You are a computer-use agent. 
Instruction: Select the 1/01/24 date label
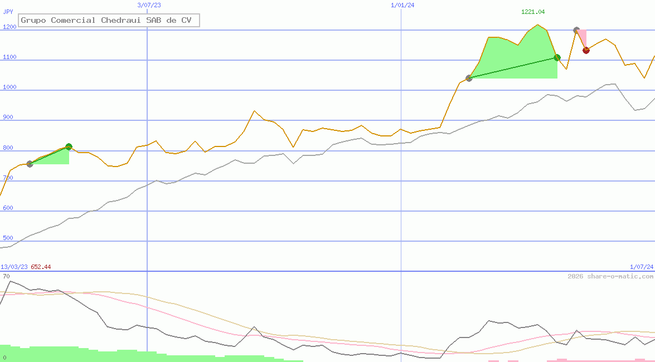click(402, 4)
